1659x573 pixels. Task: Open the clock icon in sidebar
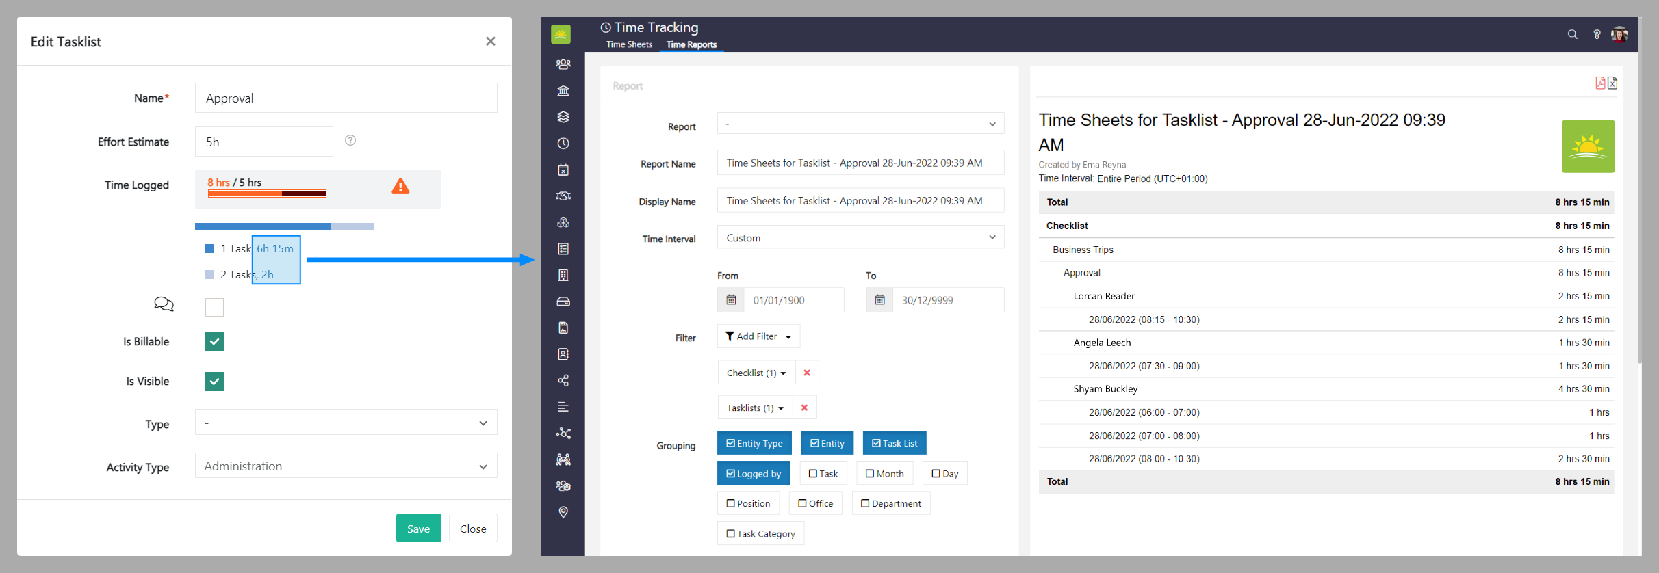click(x=563, y=144)
